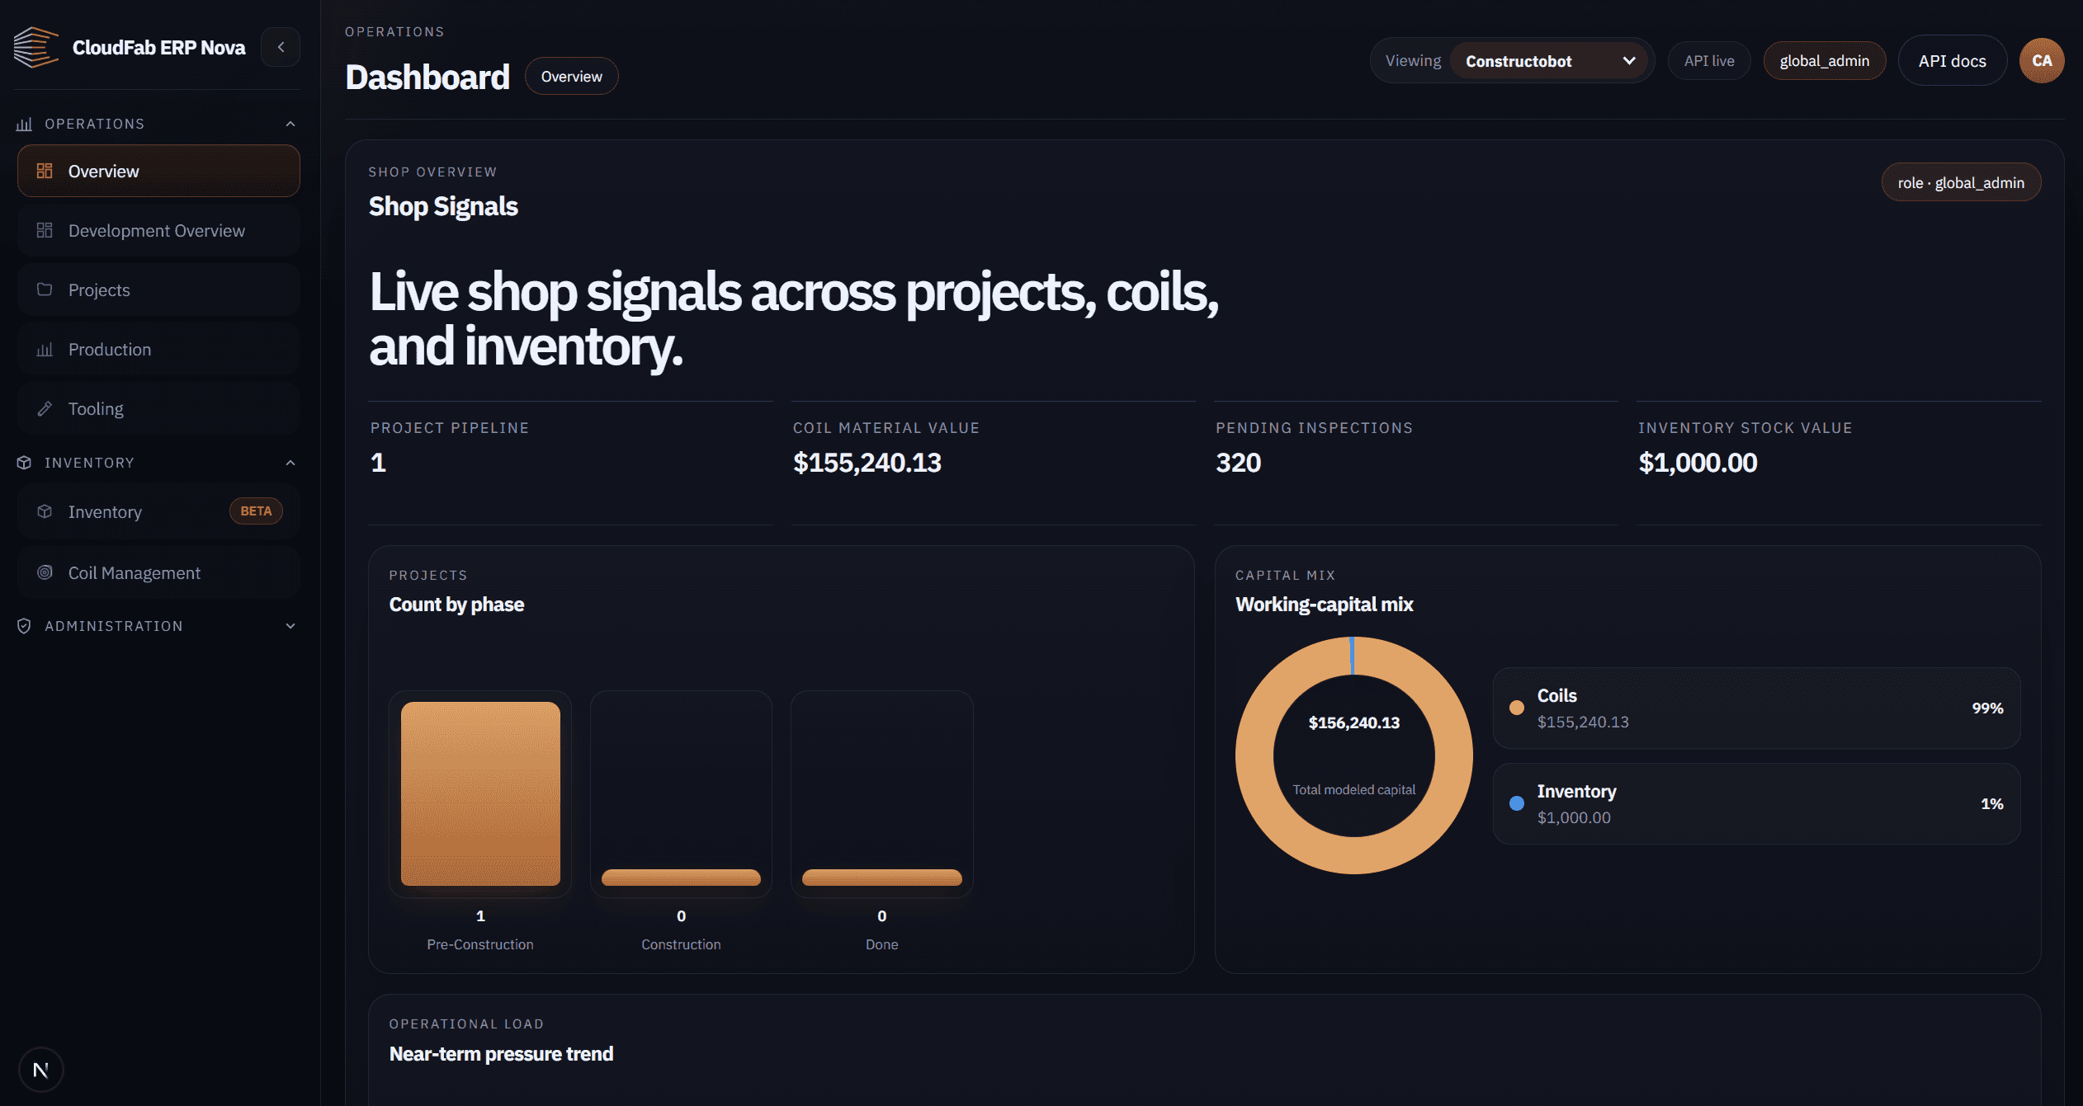Screen dimensions: 2083x1106
Task: Click the Overview pill beside Dashboard
Action: [571, 76]
